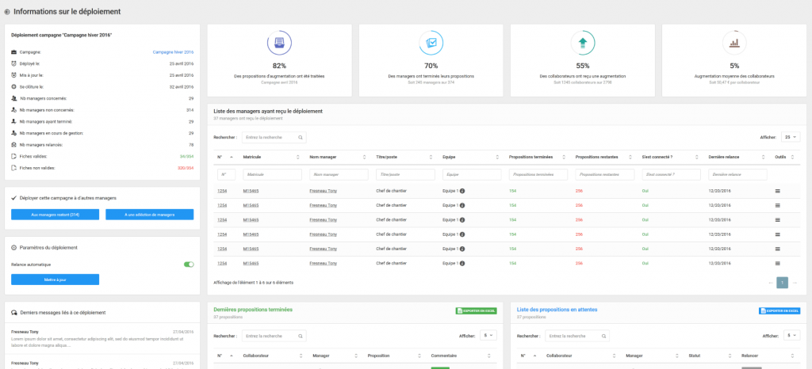The width and height of the screenshot is (812, 369).
Task: Click the sort arrows on Titre/poste column
Action: click(431, 157)
